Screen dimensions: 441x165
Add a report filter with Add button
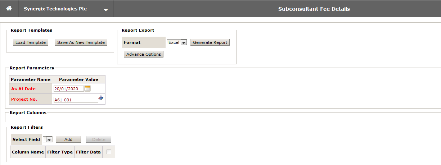click(x=68, y=139)
